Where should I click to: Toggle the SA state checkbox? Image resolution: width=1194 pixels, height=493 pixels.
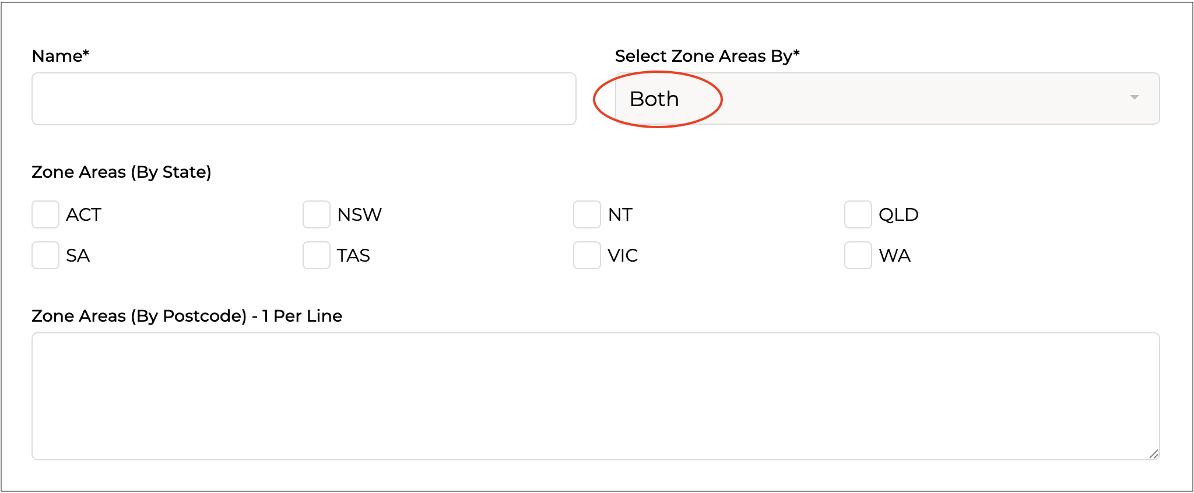pos(45,255)
